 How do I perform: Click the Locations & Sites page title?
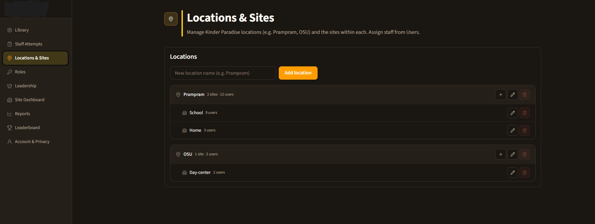(231, 18)
